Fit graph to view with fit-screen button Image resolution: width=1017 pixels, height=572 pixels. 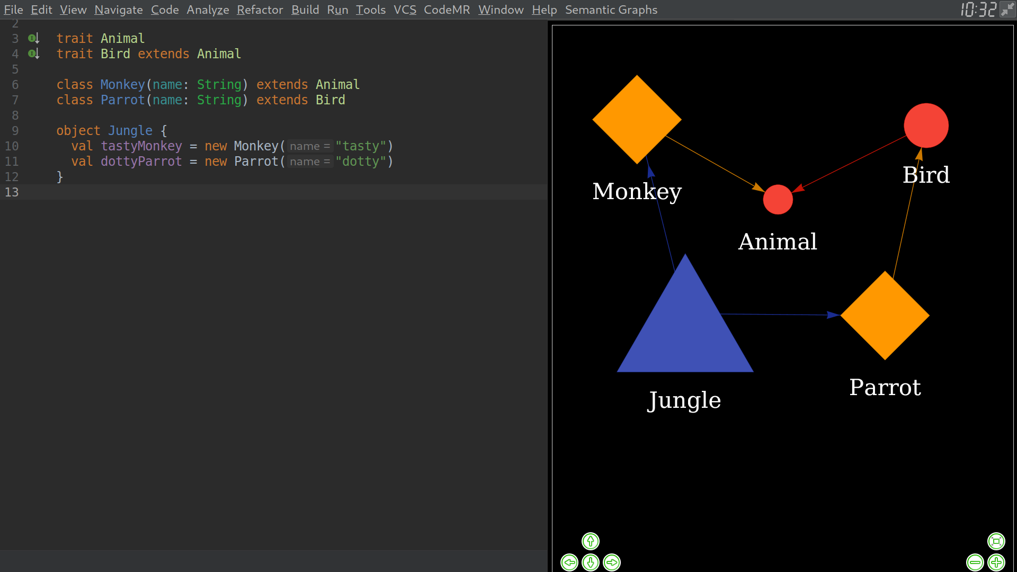coord(996,541)
